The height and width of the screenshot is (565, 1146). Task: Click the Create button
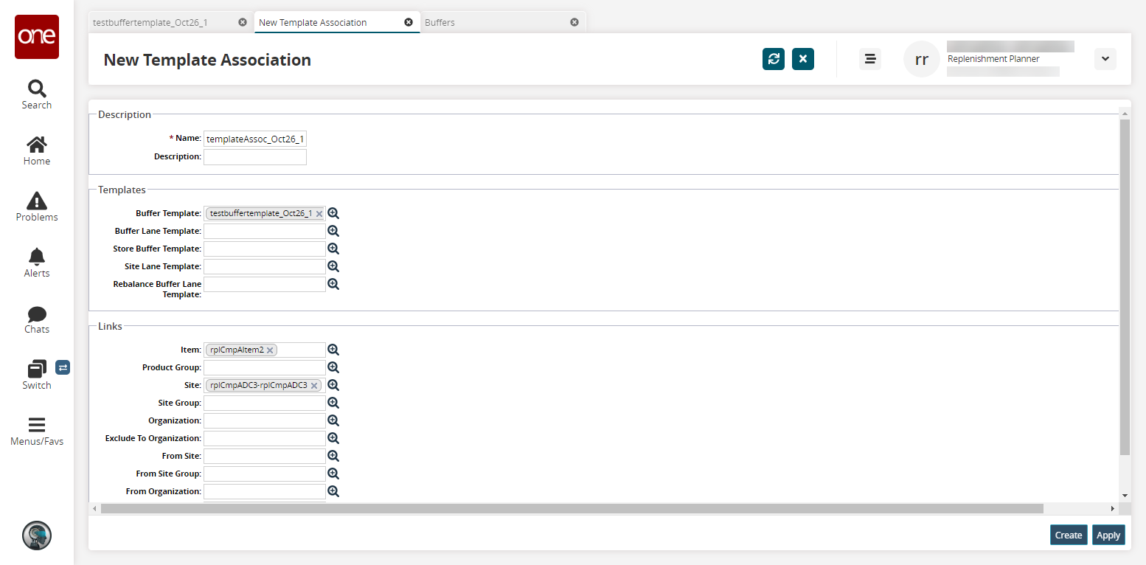pos(1068,535)
